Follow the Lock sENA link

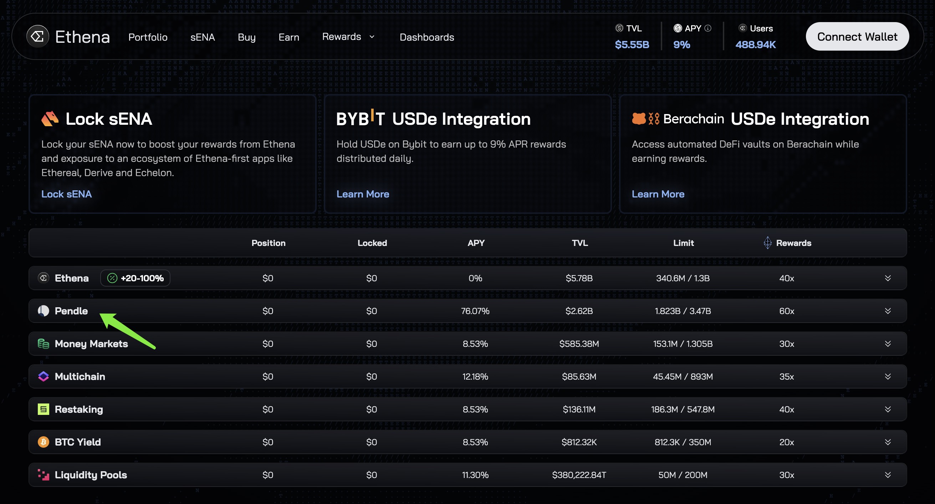[x=66, y=194]
